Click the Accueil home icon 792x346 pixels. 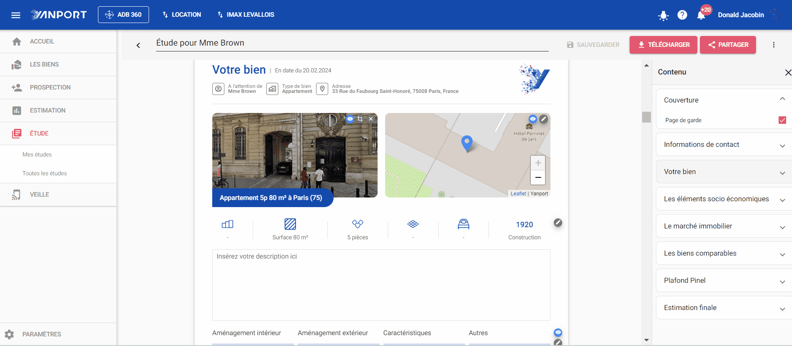pyautogui.click(x=17, y=41)
